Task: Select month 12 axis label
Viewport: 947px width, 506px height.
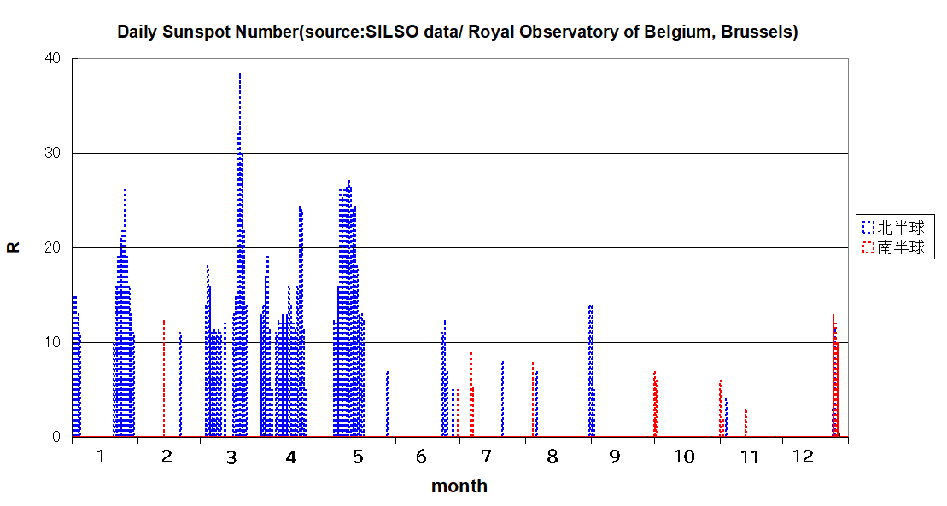Action: [x=804, y=457]
